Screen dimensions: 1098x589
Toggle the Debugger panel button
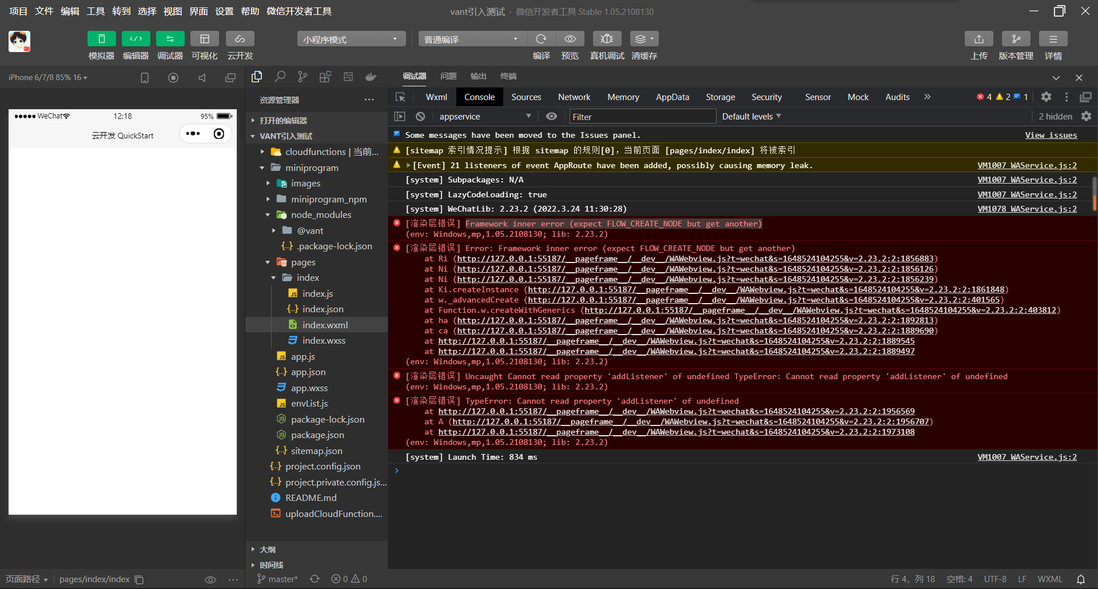(170, 39)
